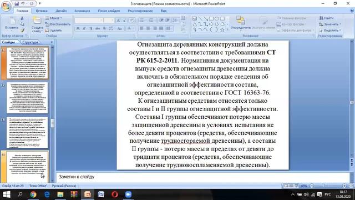The width and height of the screenshot is (355, 200).
Task: Click Создать слайд button
Action: [37, 24]
